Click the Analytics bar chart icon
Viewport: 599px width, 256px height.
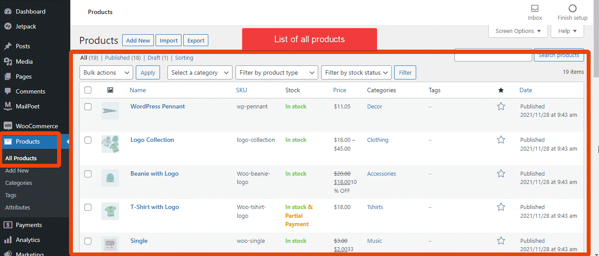[8, 240]
